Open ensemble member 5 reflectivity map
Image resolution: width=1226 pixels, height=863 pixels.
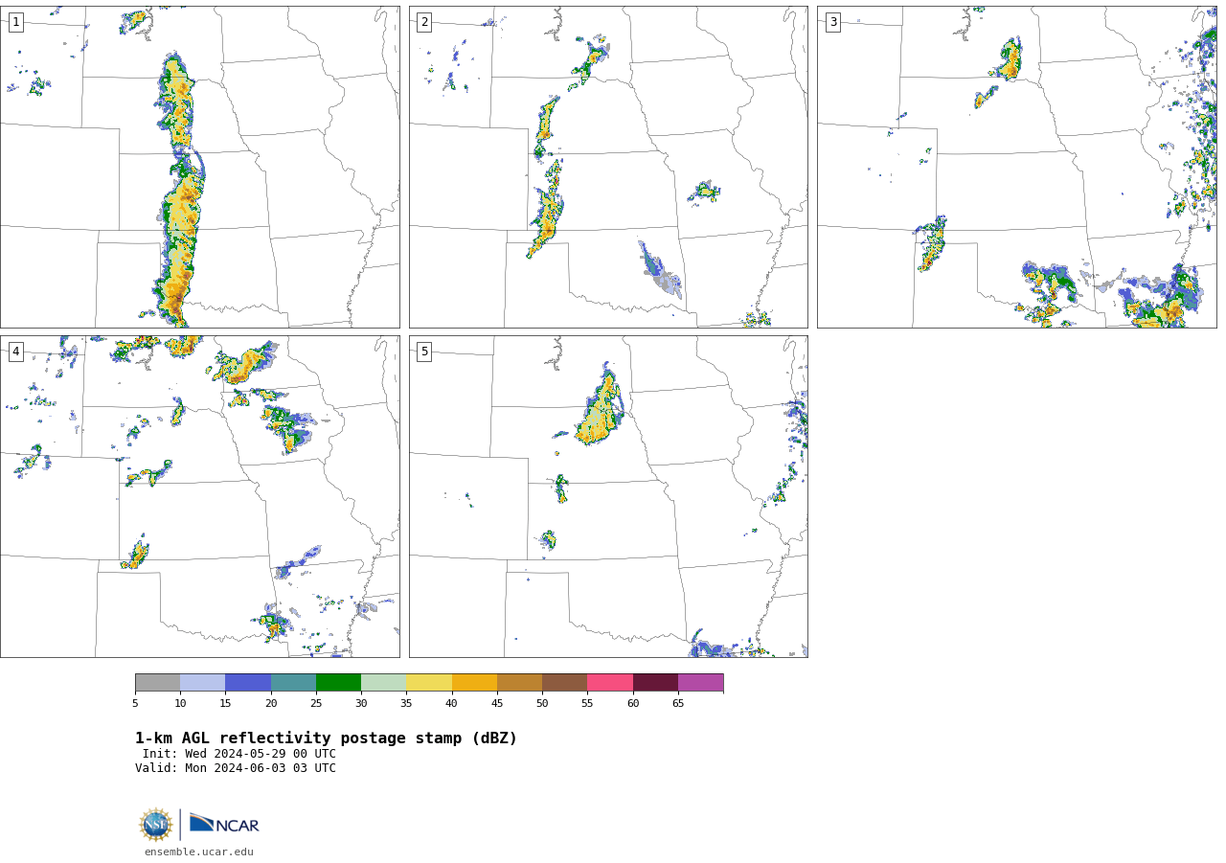click(608, 496)
